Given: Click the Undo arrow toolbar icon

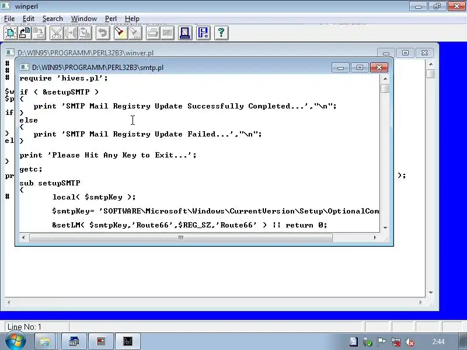Looking at the screenshot, I should point(103,33).
